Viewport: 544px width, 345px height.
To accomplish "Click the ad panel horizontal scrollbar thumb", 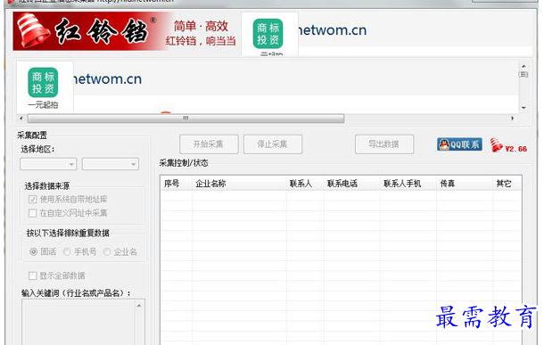I will point(186,119).
